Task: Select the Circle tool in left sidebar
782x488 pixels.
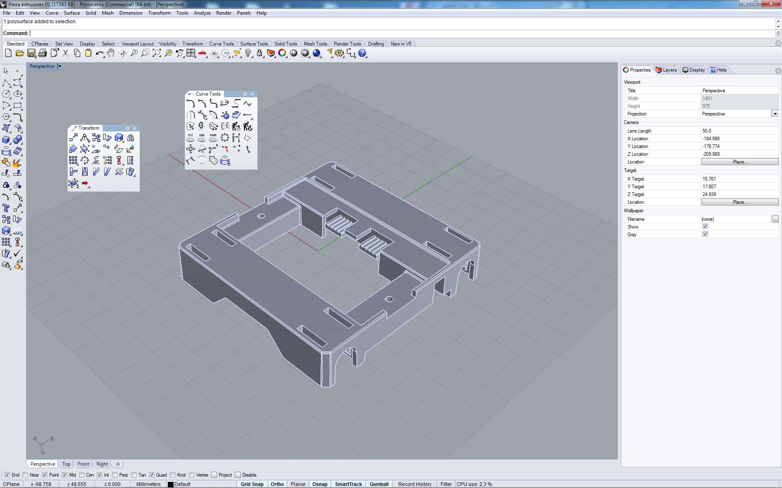Action: (x=6, y=94)
